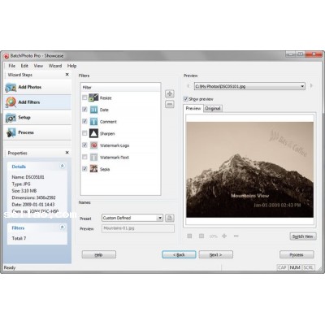Open the File menu
Image resolution: width=325 pixels, height=325 pixels.
(12, 66)
